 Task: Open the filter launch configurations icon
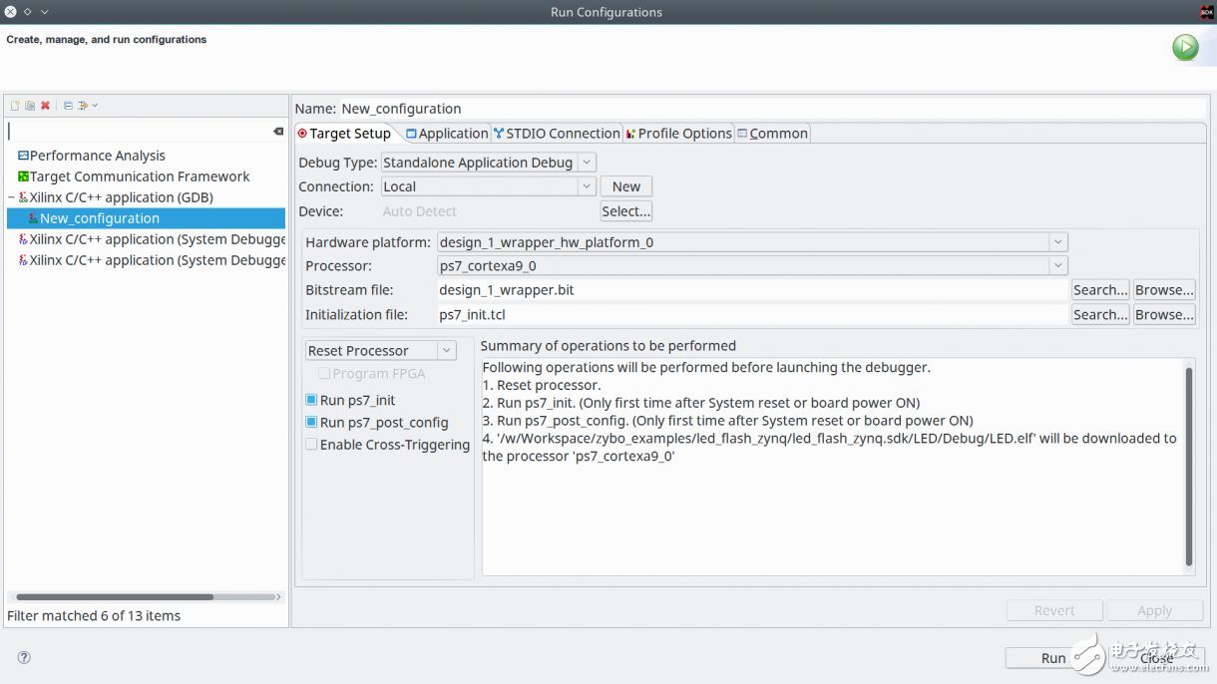[x=85, y=106]
